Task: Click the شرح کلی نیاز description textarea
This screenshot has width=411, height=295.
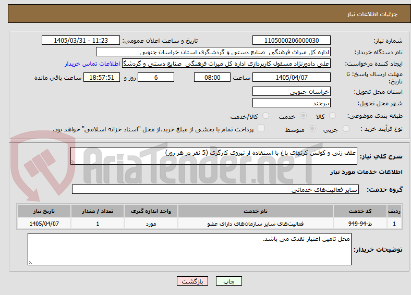Action: 214,156
